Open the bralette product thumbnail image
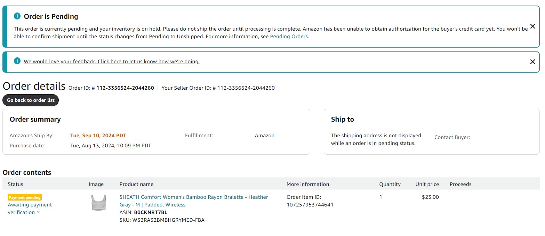 pyautogui.click(x=98, y=203)
